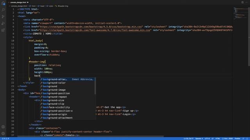The width and height of the screenshot is (250, 140).
Task: Open the Bootstrap CSS link on line 6
Action: click(x=91, y=27)
